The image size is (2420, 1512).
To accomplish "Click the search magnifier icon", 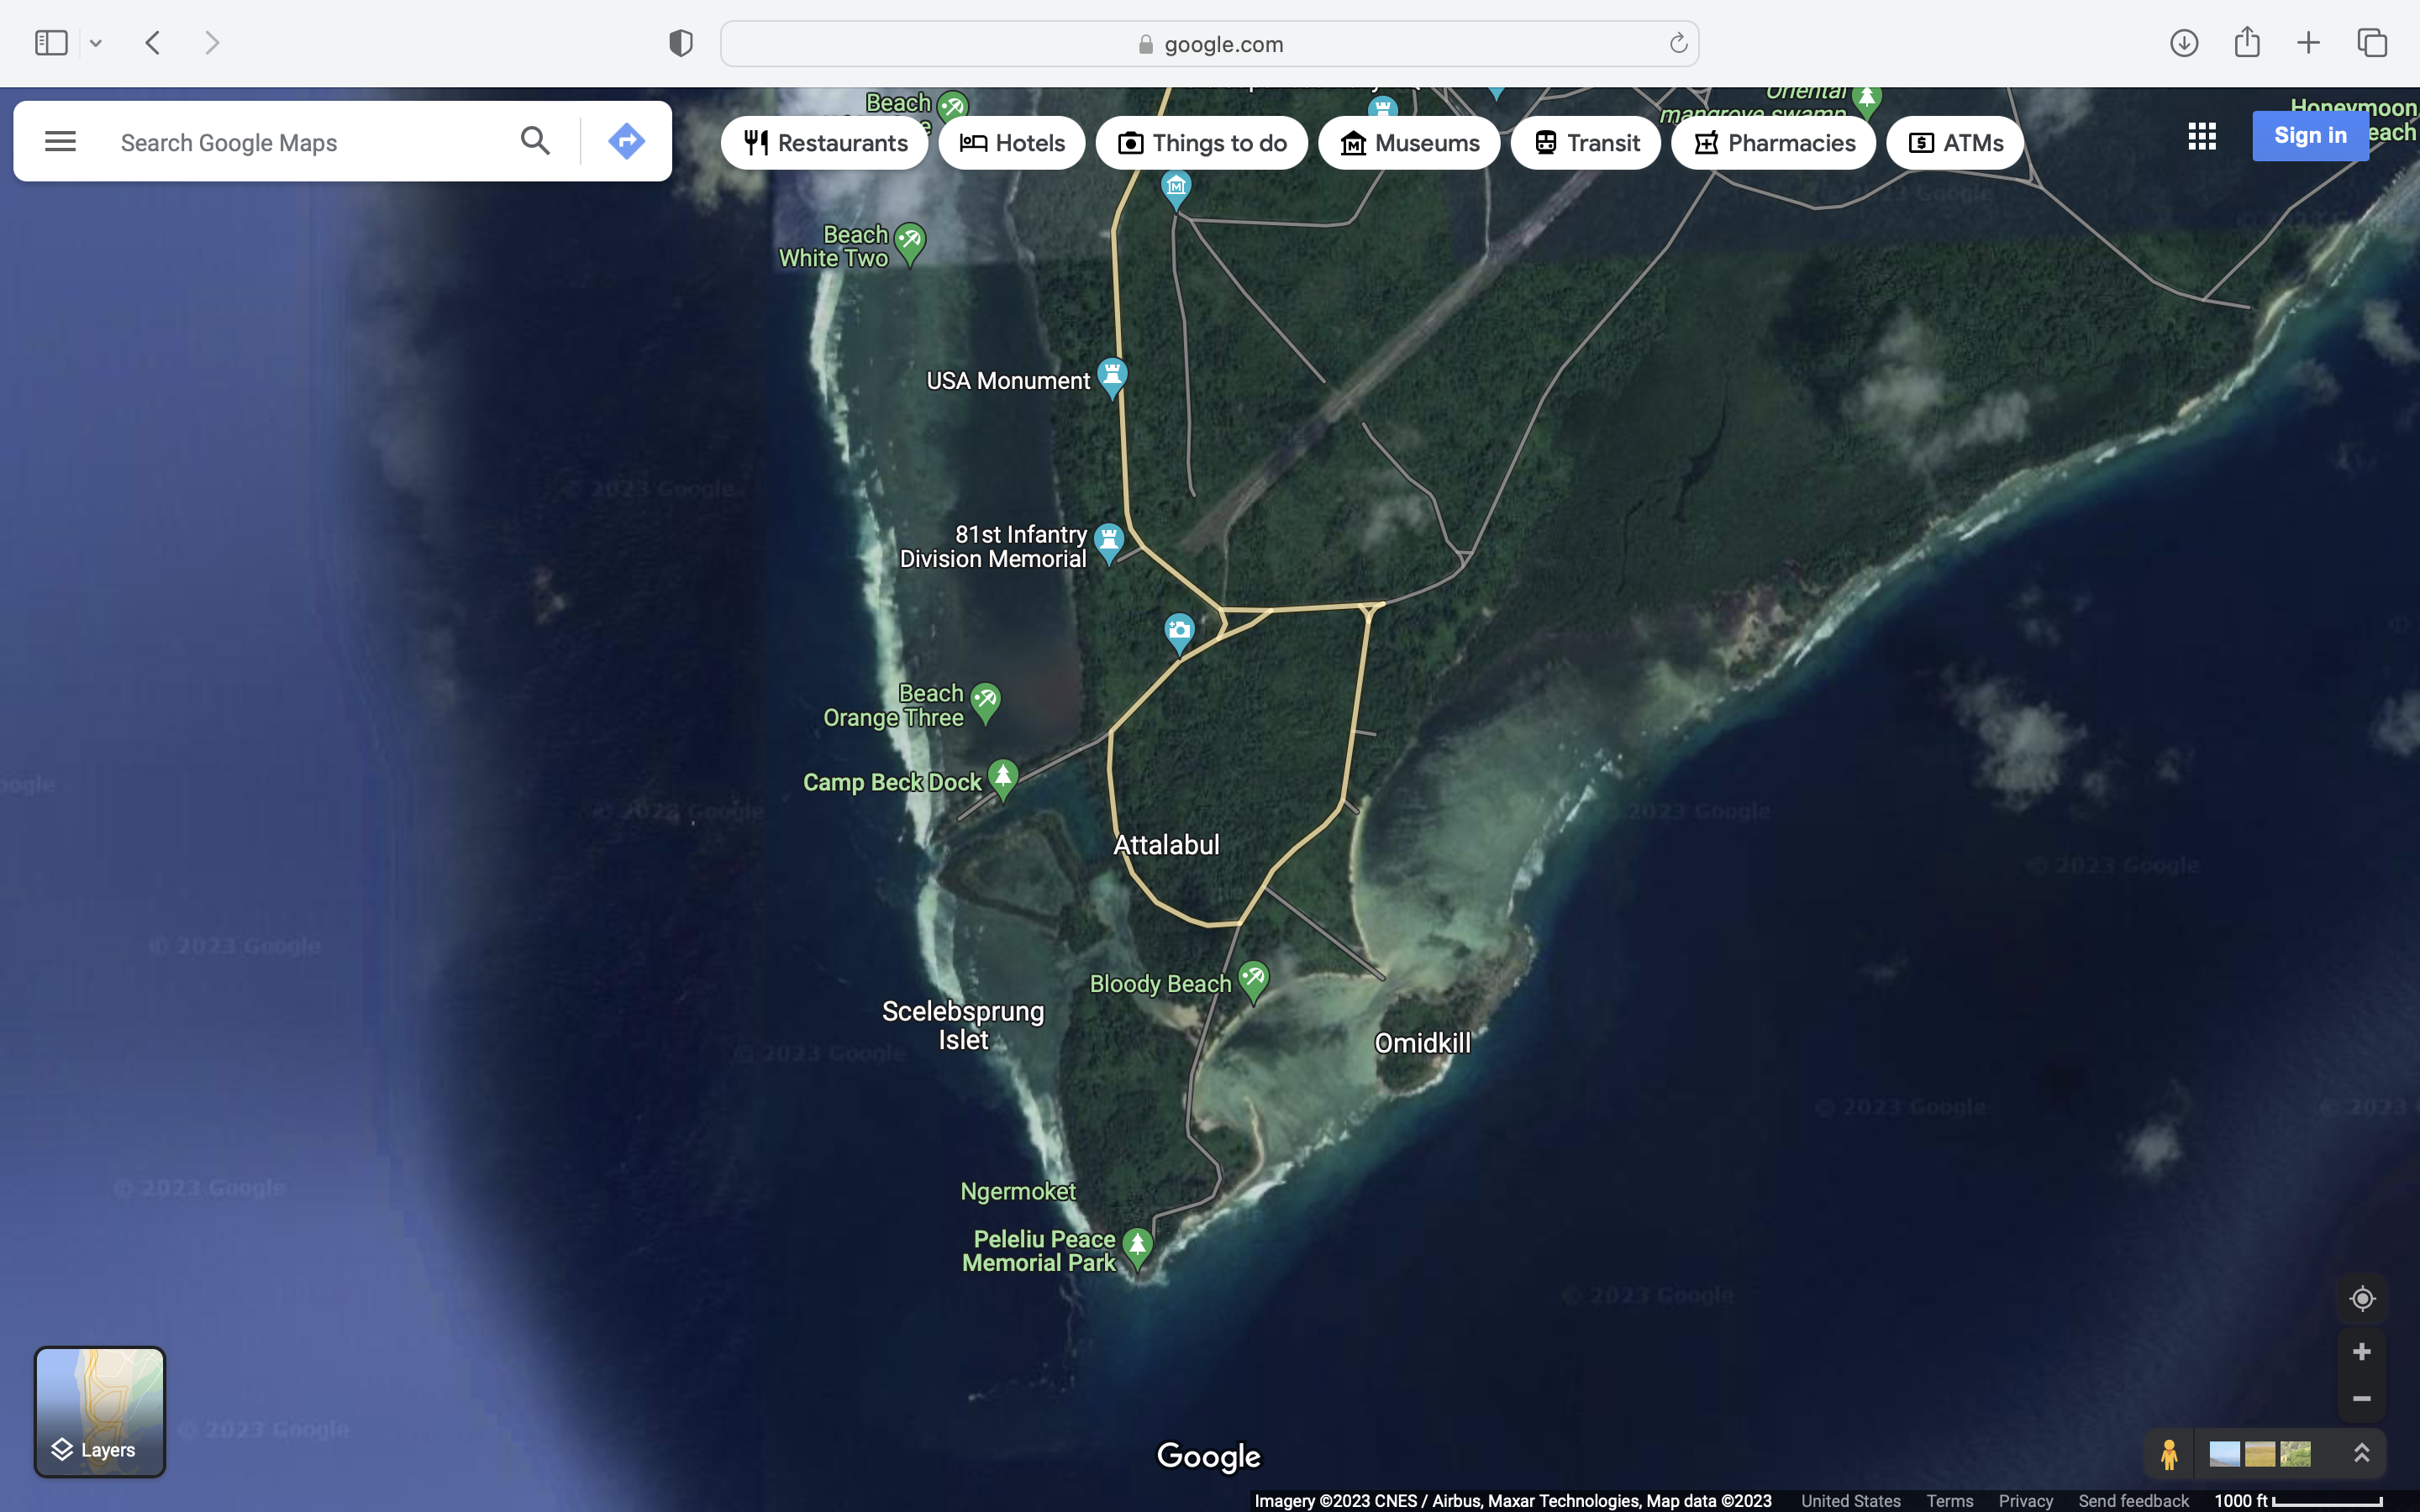I will tap(535, 141).
